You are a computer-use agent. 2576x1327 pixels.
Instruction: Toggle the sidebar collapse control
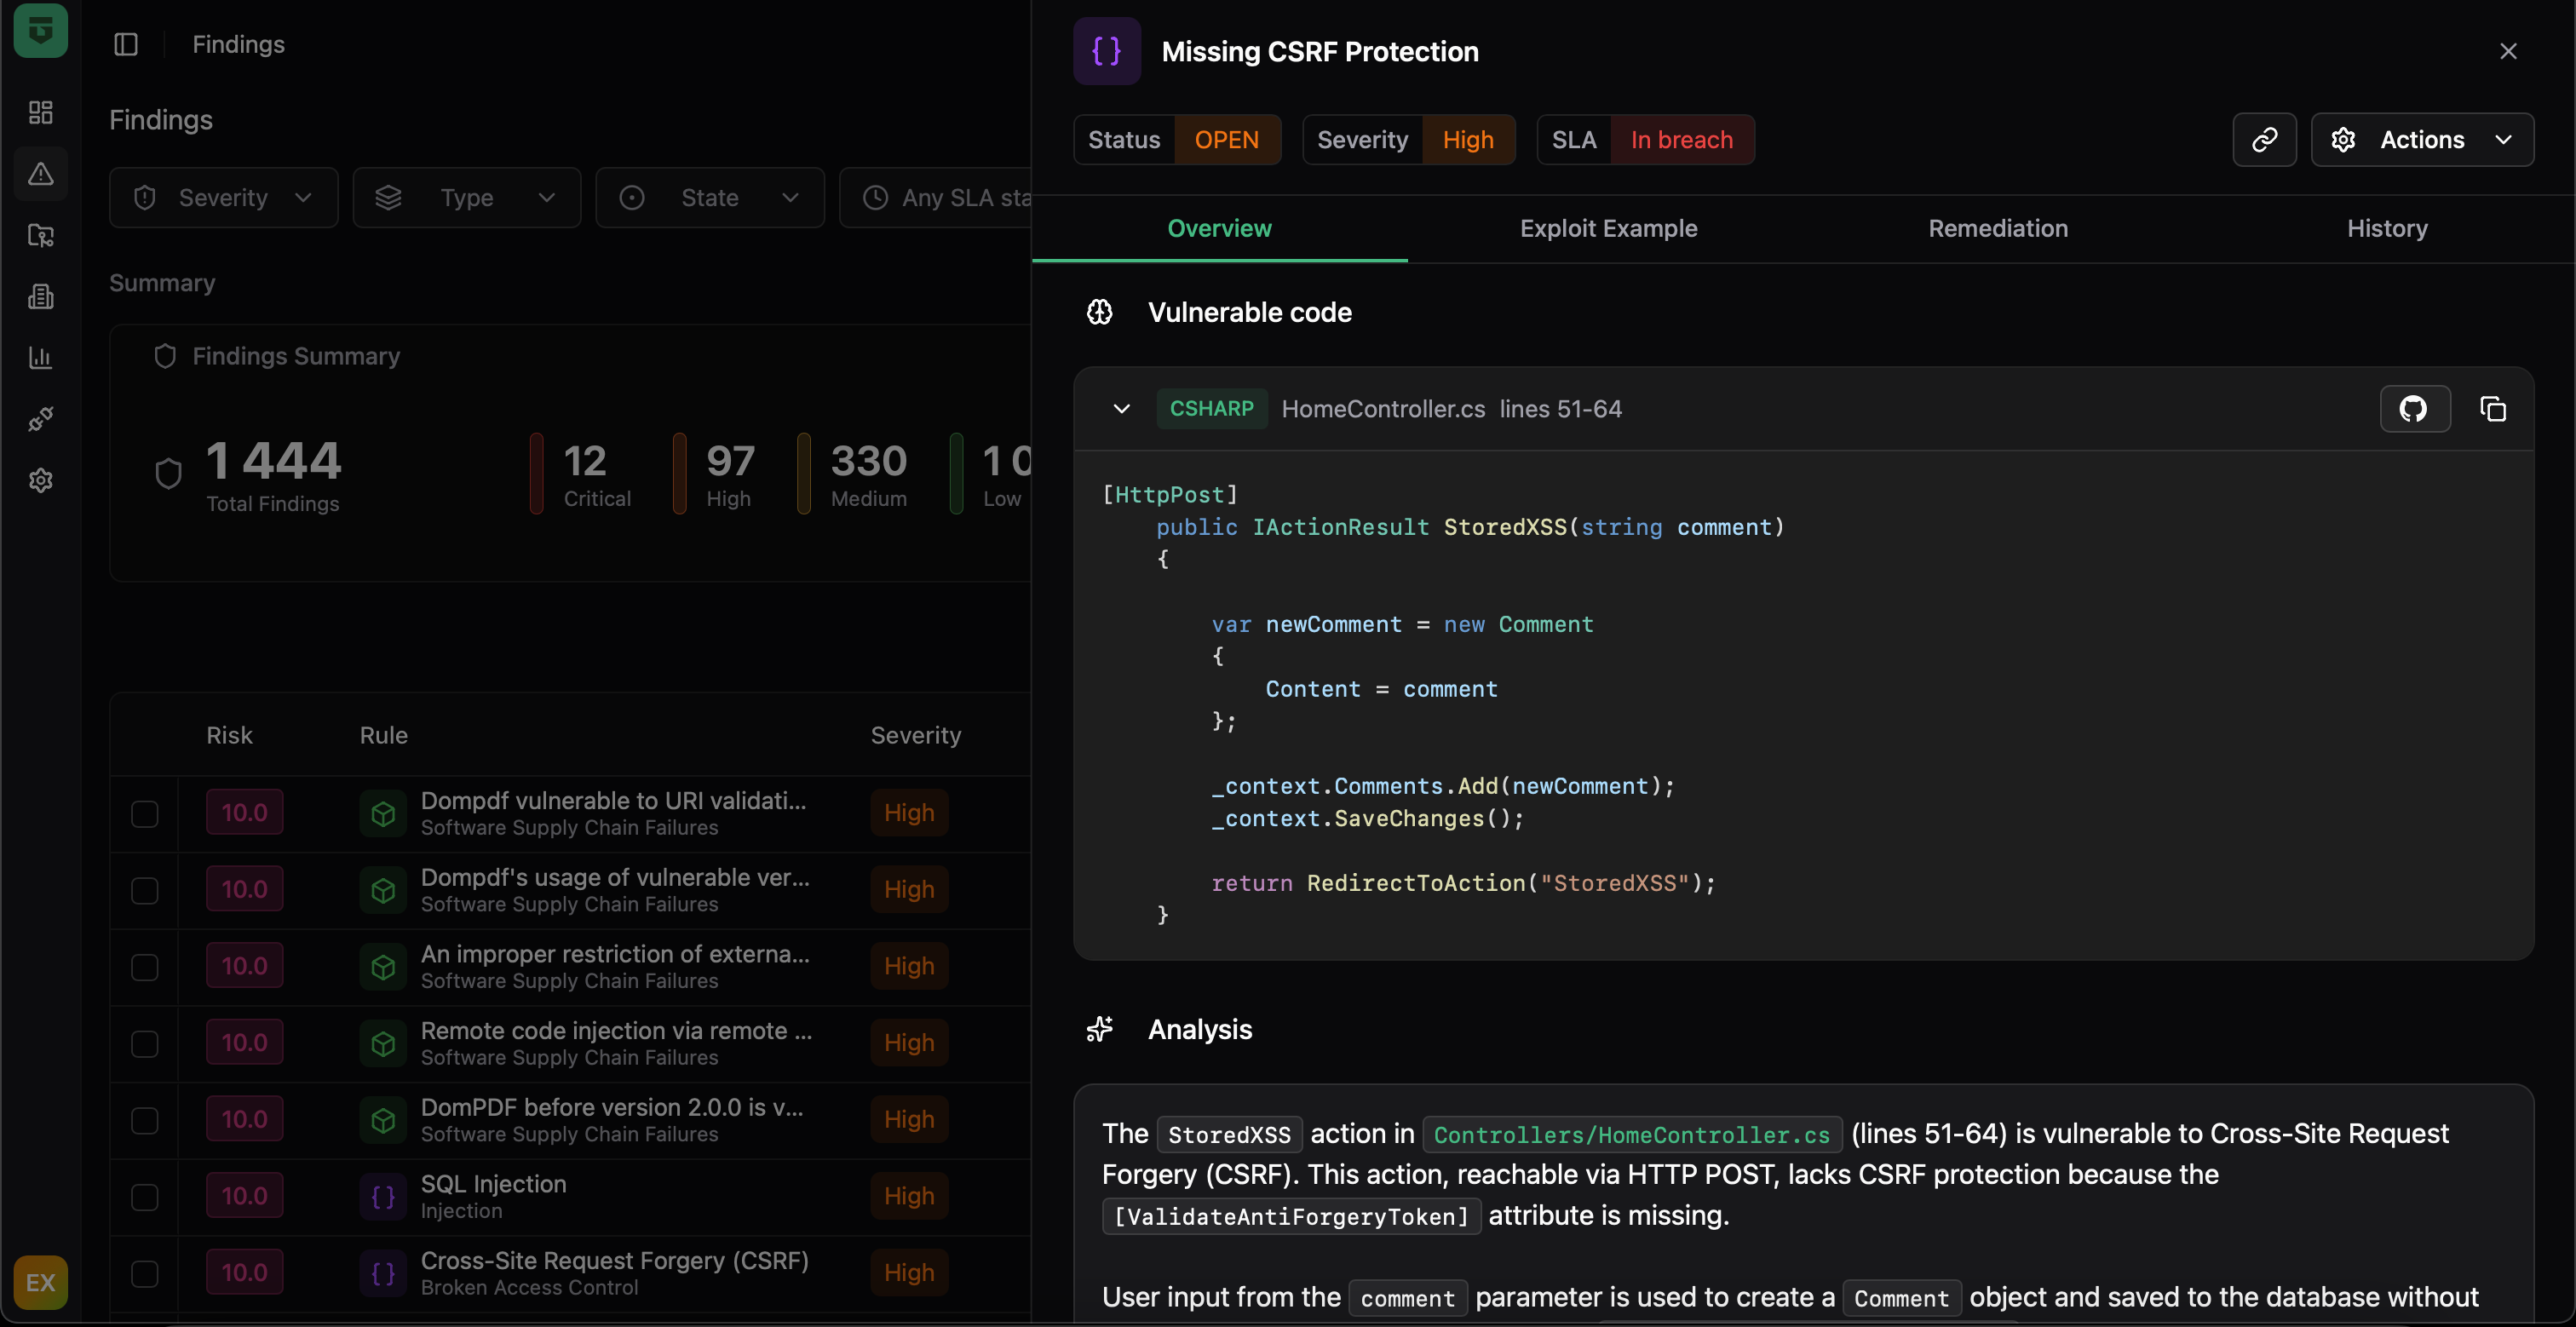126,44
